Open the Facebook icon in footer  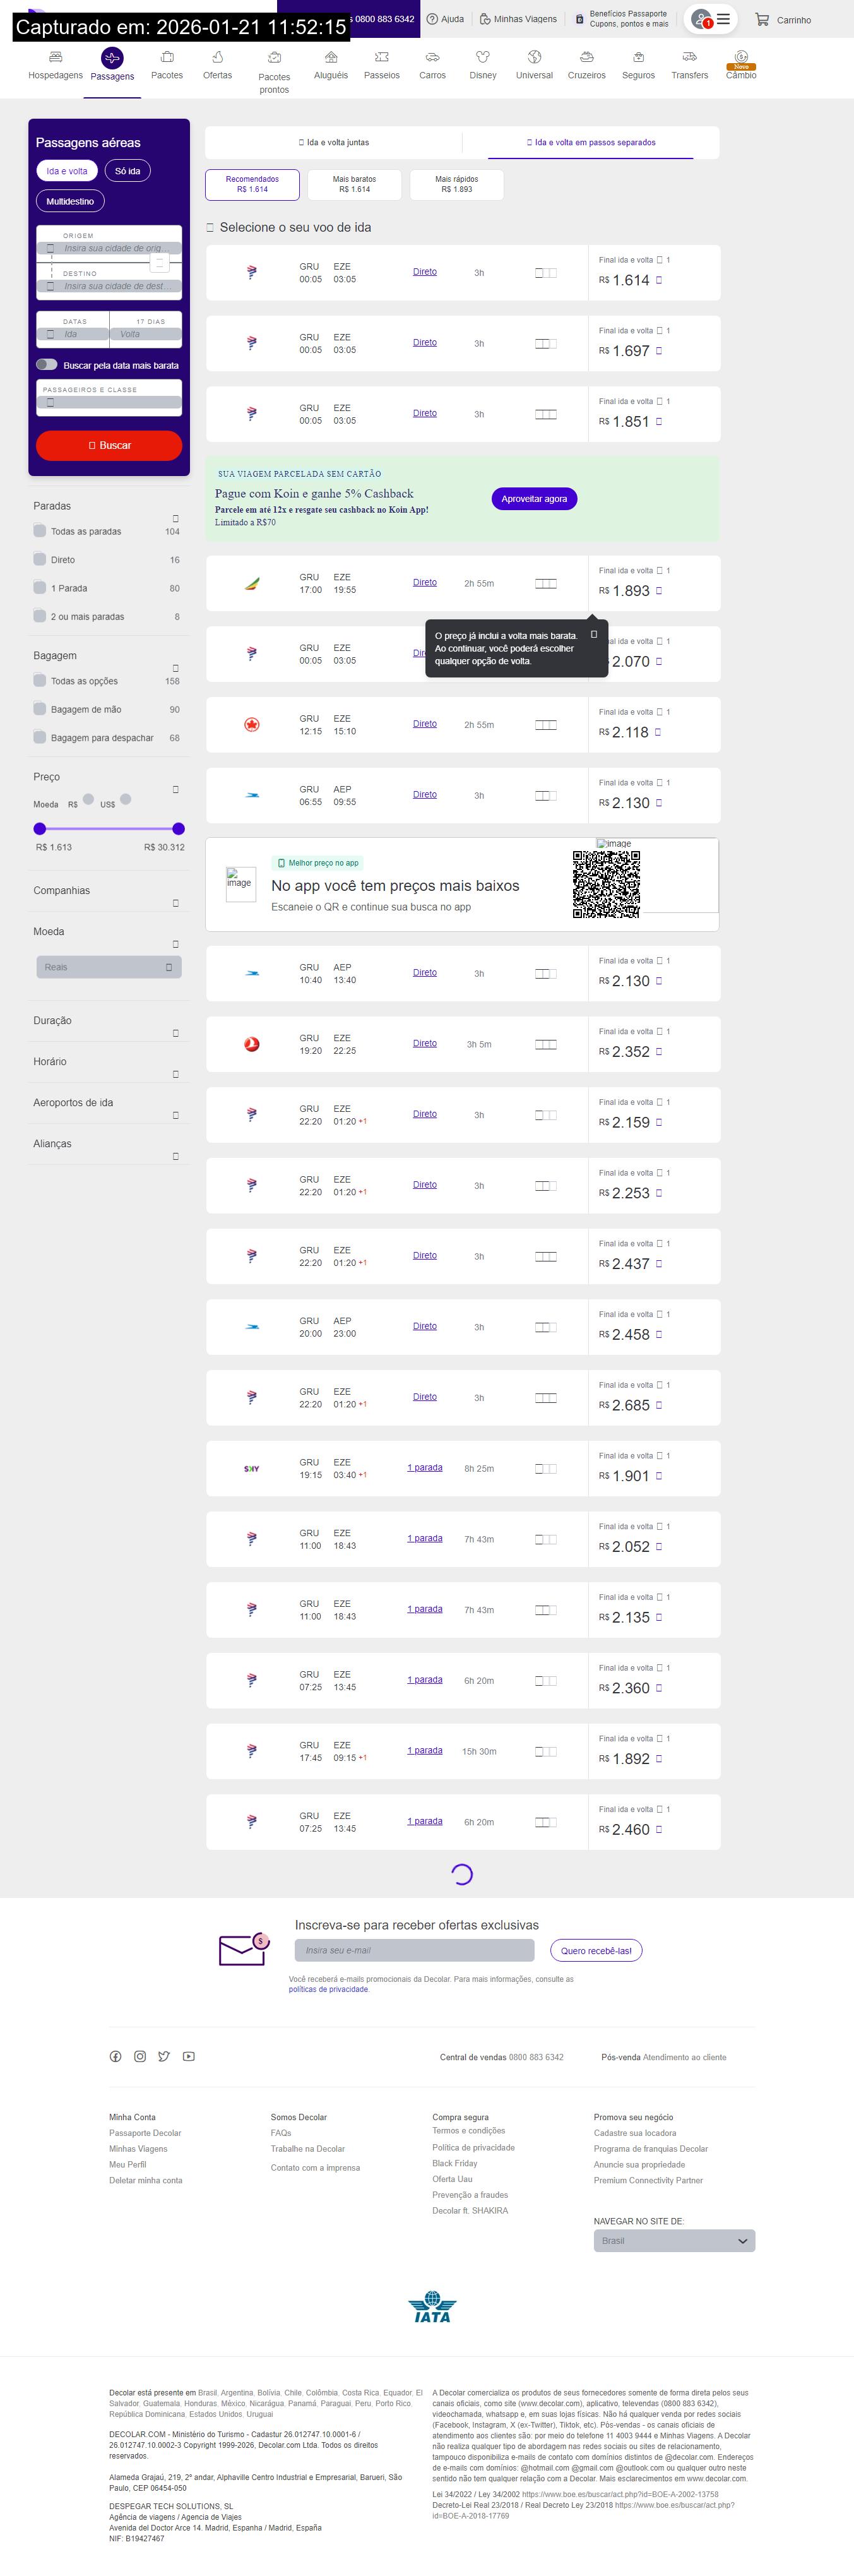coord(115,2056)
